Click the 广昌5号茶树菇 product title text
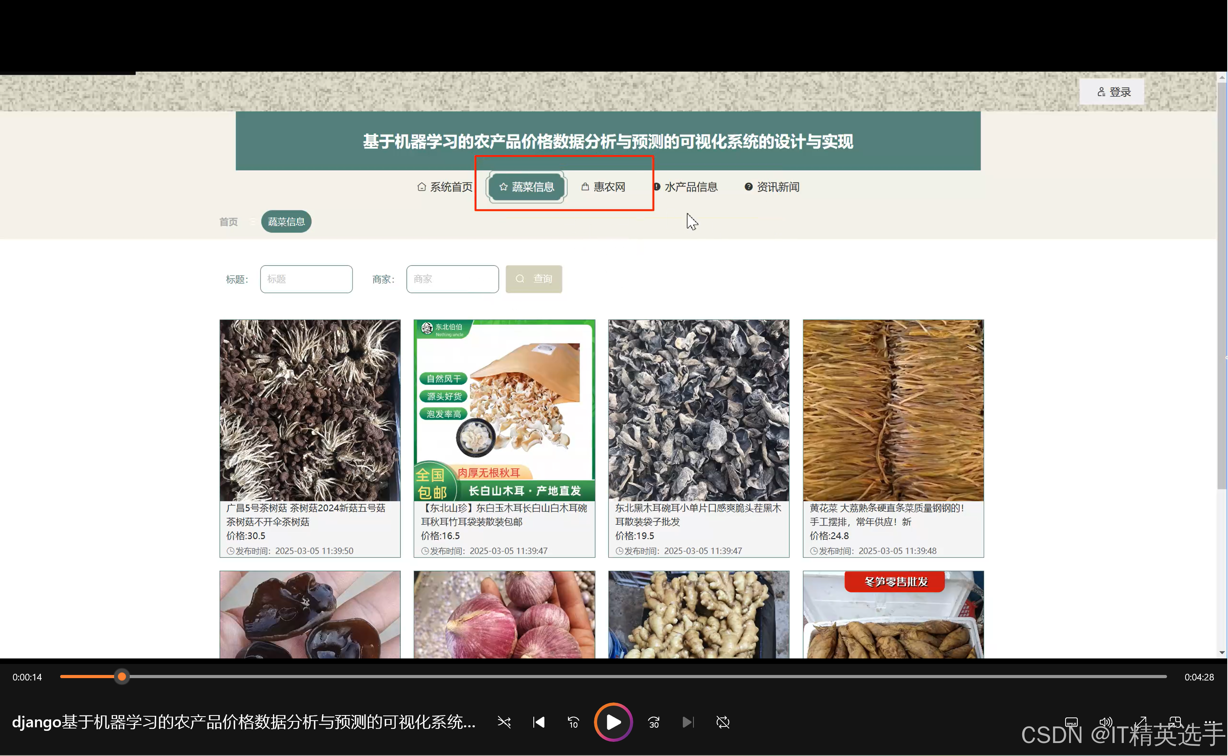 [306, 514]
